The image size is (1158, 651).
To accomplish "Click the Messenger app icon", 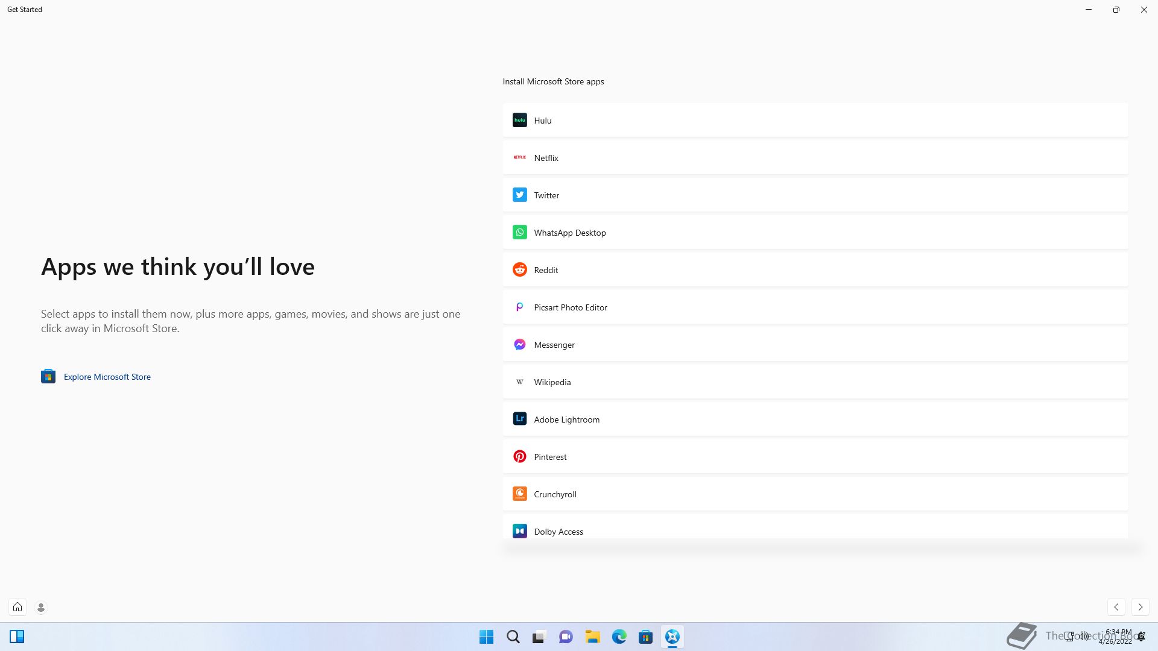I will pos(519,344).
